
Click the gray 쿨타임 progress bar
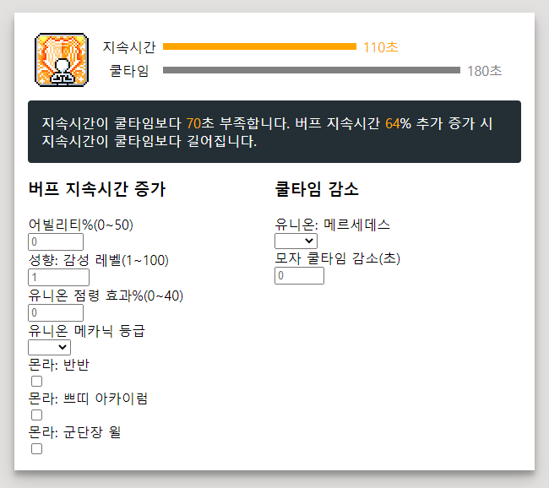click(x=312, y=70)
